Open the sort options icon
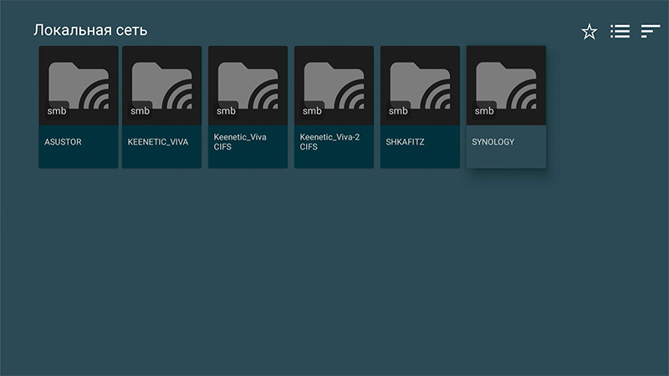The image size is (669, 376). pos(651,32)
